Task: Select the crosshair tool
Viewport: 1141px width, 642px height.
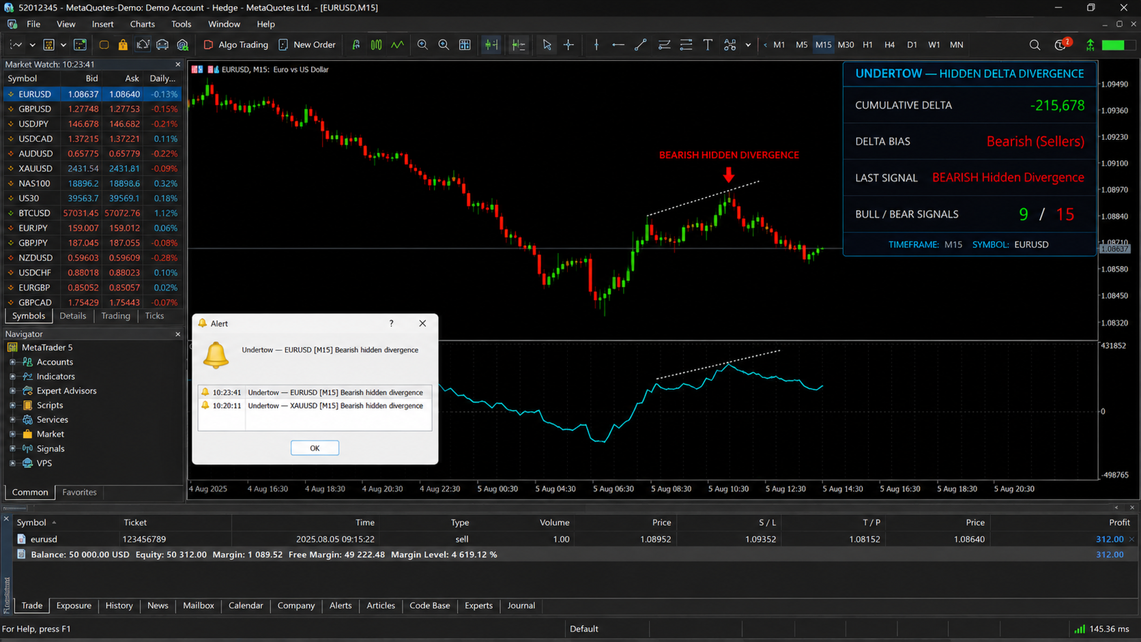Action: click(568, 44)
